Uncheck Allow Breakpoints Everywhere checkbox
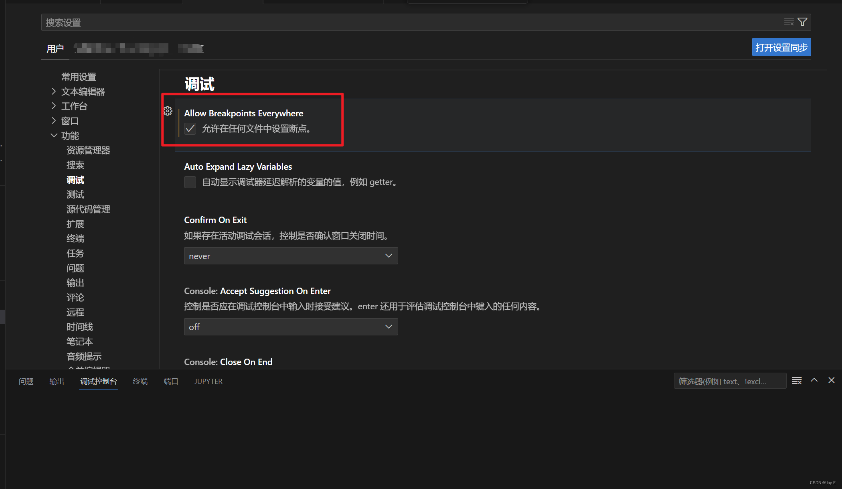Image resolution: width=842 pixels, height=489 pixels. 190,129
